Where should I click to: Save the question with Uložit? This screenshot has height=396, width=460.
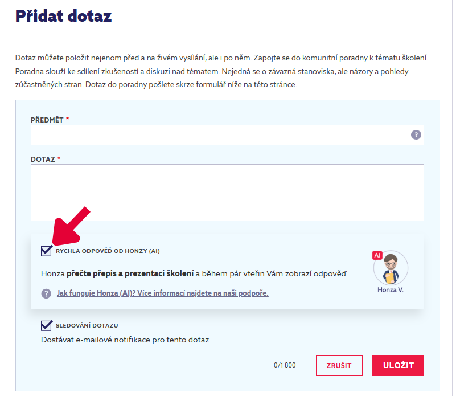tap(398, 365)
